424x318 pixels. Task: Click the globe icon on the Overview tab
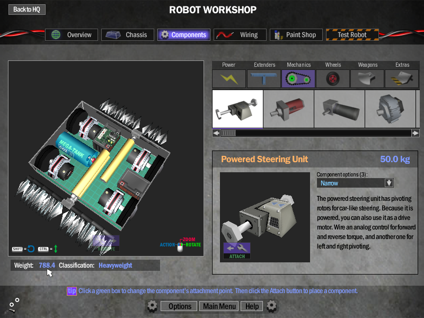[56, 34]
